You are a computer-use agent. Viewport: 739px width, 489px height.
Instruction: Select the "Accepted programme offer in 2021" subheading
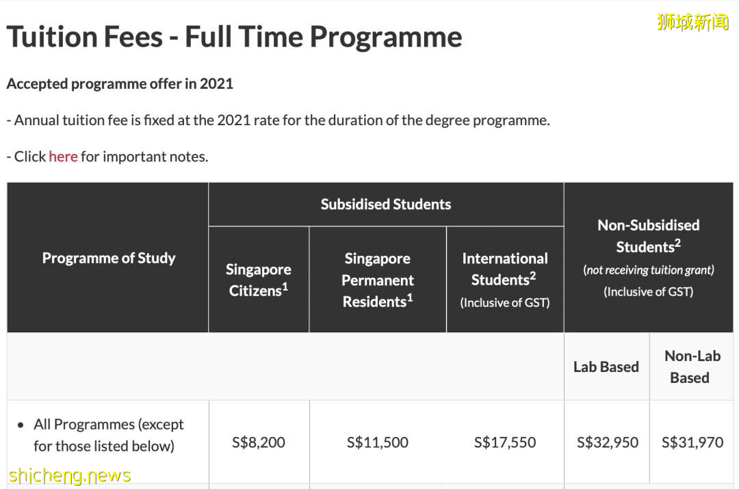[x=120, y=84]
